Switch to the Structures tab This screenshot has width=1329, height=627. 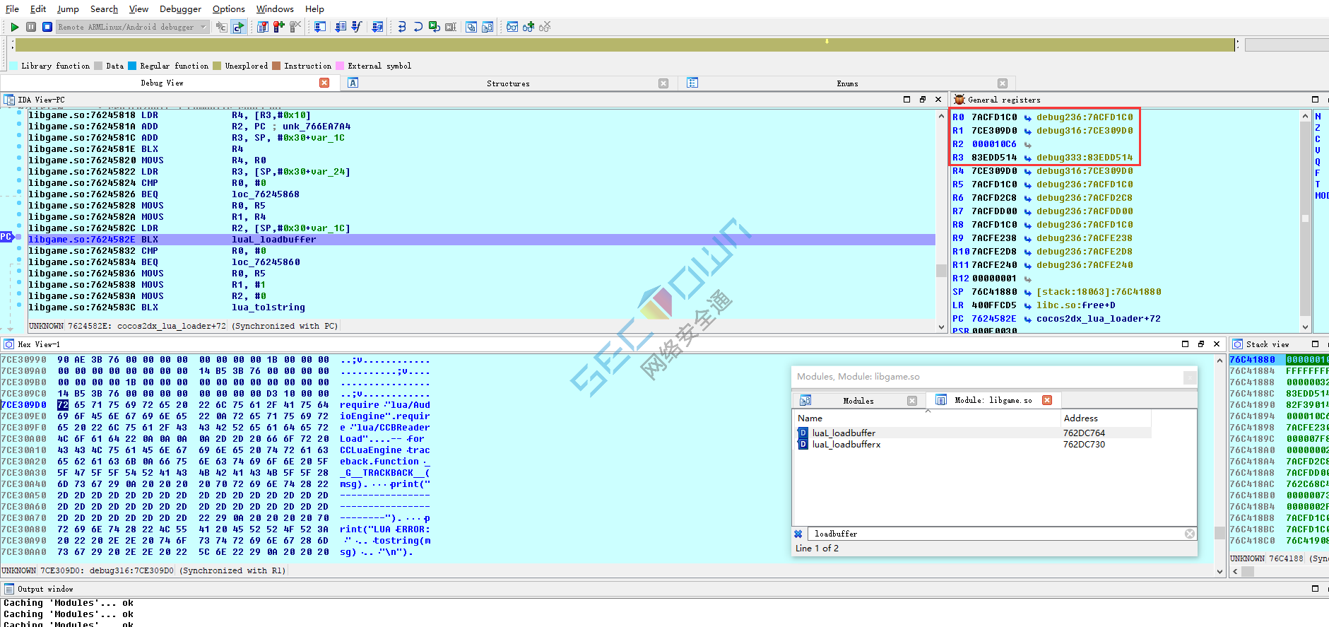point(508,83)
